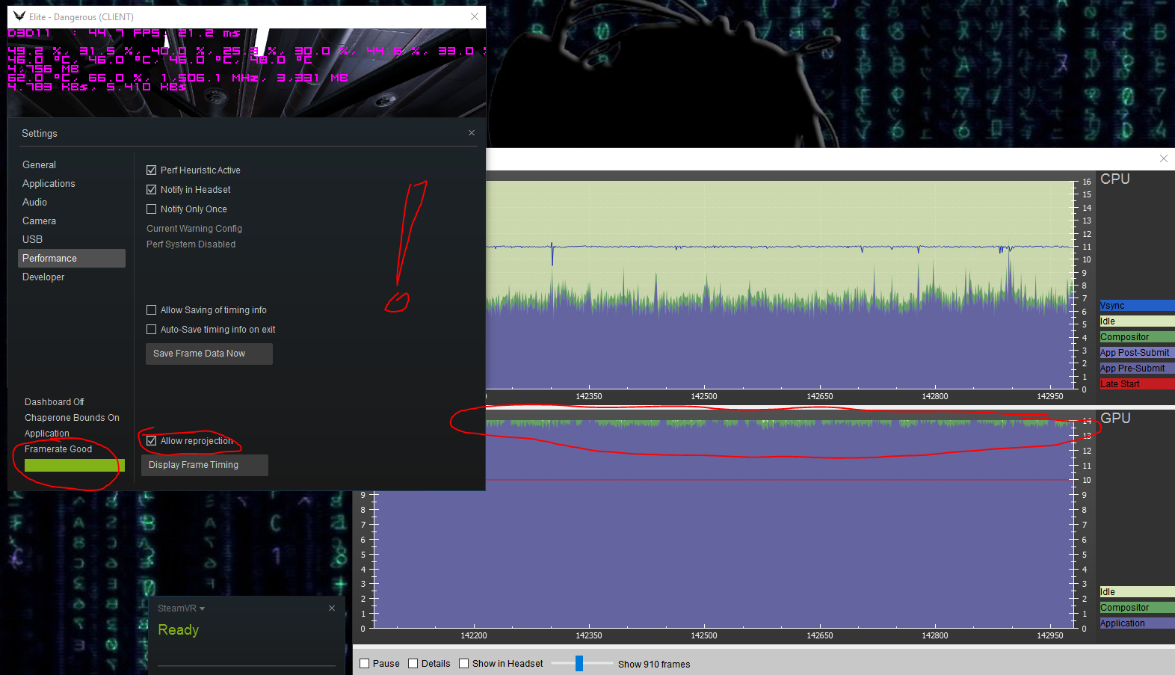Close the SteamVR status window

pos(332,608)
